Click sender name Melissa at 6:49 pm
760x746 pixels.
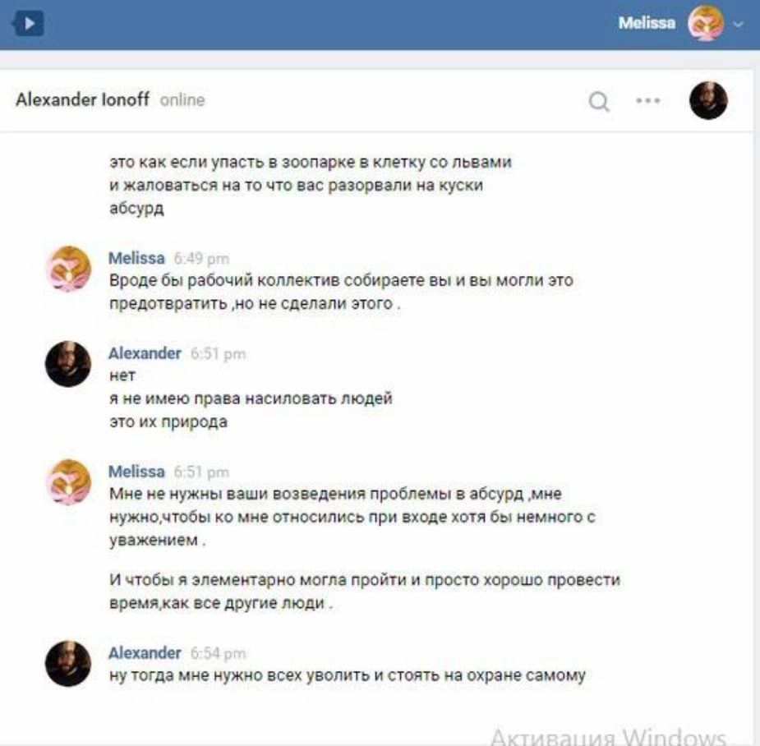point(136,258)
